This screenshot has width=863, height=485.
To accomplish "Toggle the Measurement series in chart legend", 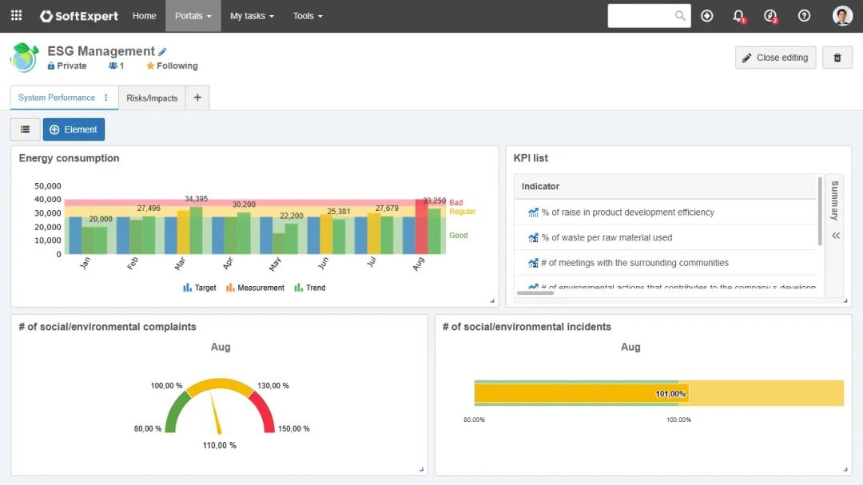I will tap(255, 288).
